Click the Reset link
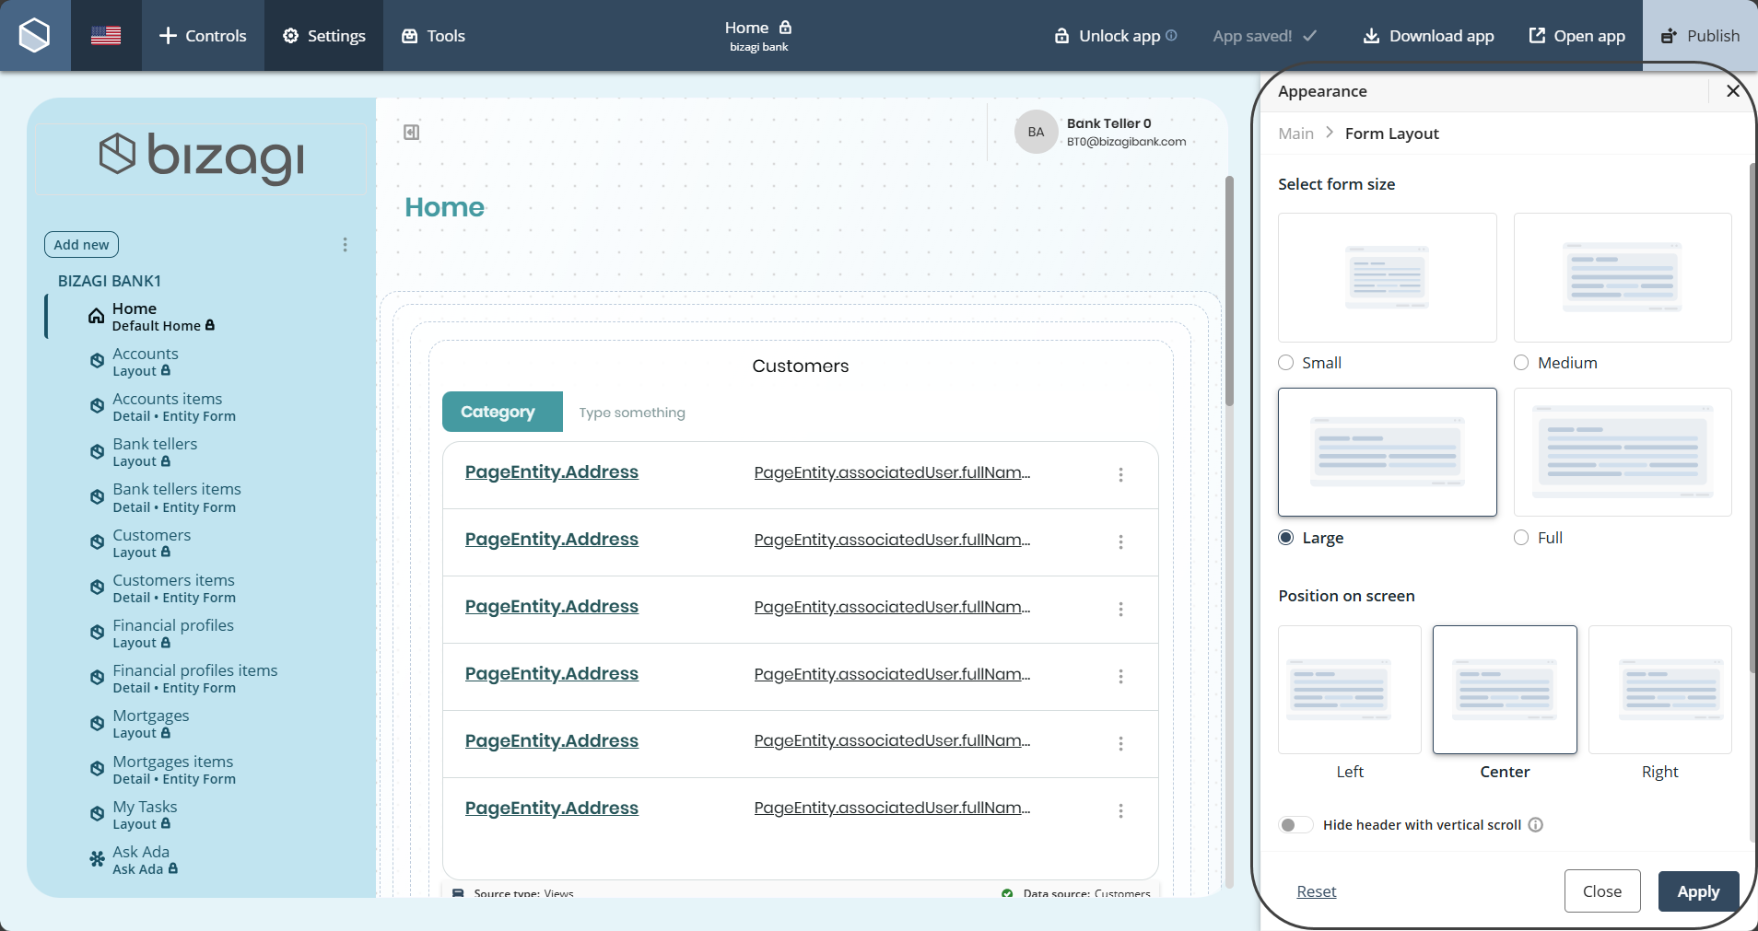Image resolution: width=1758 pixels, height=931 pixels. tap(1316, 891)
